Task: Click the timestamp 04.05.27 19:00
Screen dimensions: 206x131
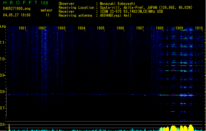Action: pyautogui.click(x=17, y=15)
